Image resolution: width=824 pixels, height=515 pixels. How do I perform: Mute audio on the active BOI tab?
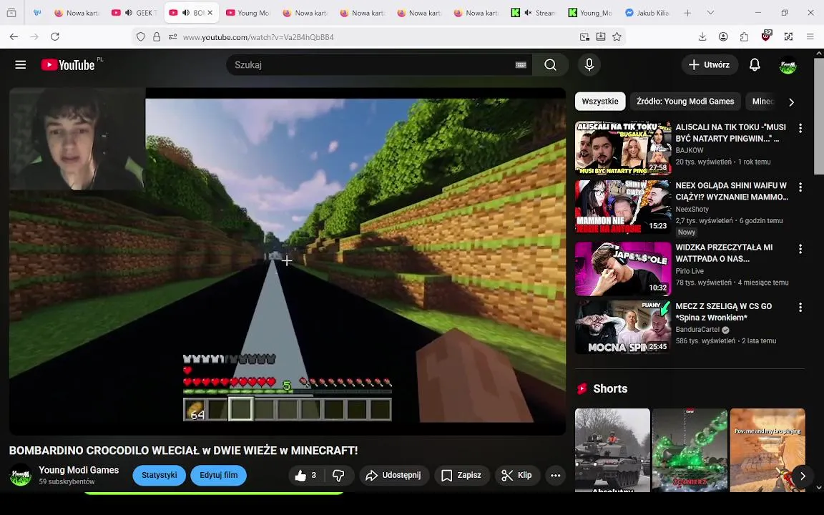[186, 13]
